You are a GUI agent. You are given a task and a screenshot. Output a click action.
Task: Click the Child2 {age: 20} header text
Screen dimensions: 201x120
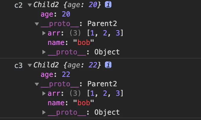point(68,5)
